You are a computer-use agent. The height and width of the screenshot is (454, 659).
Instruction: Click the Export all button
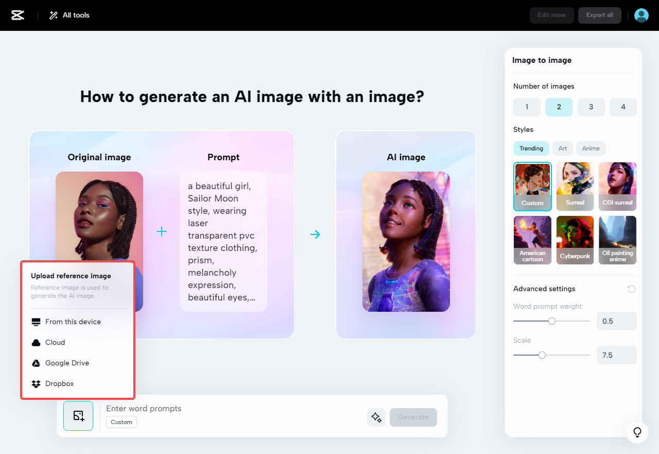coord(599,15)
